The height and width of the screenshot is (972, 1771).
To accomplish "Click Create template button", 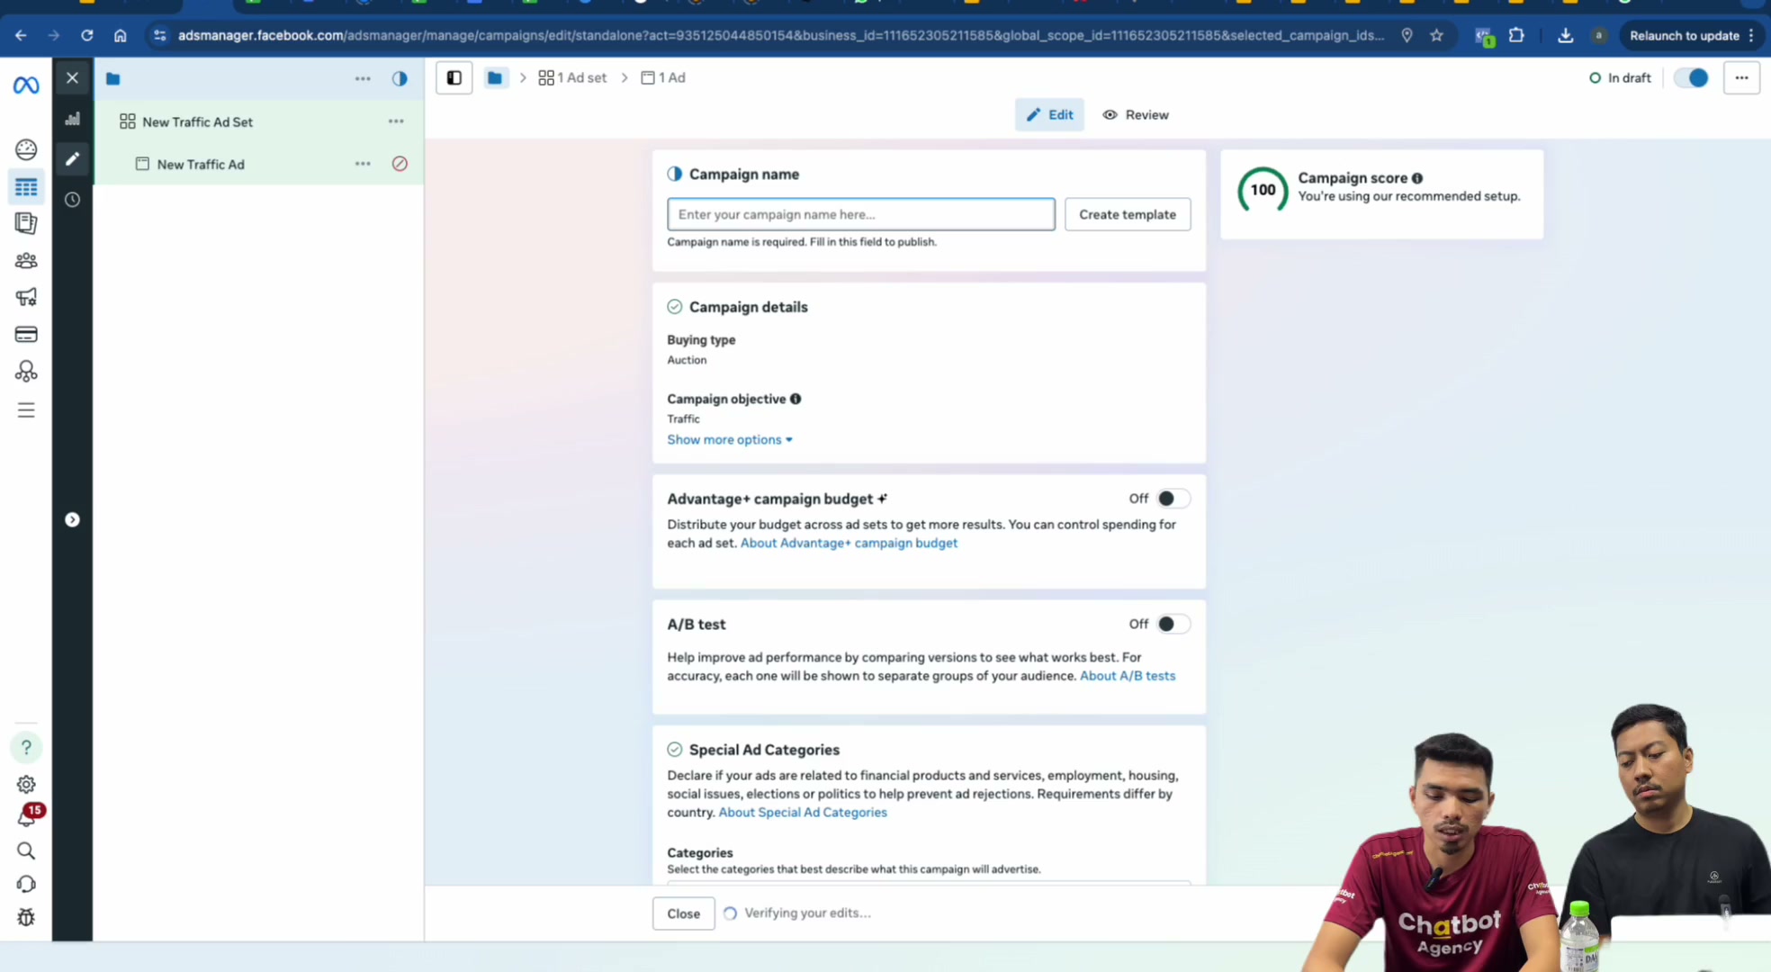I will pyautogui.click(x=1128, y=215).
